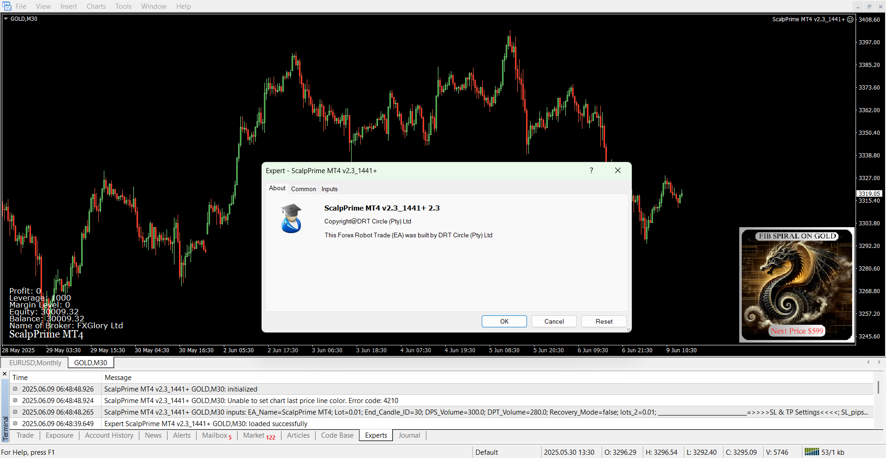Open the Insert menu
Screen dimensions: 886x458
[x=69, y=6]
